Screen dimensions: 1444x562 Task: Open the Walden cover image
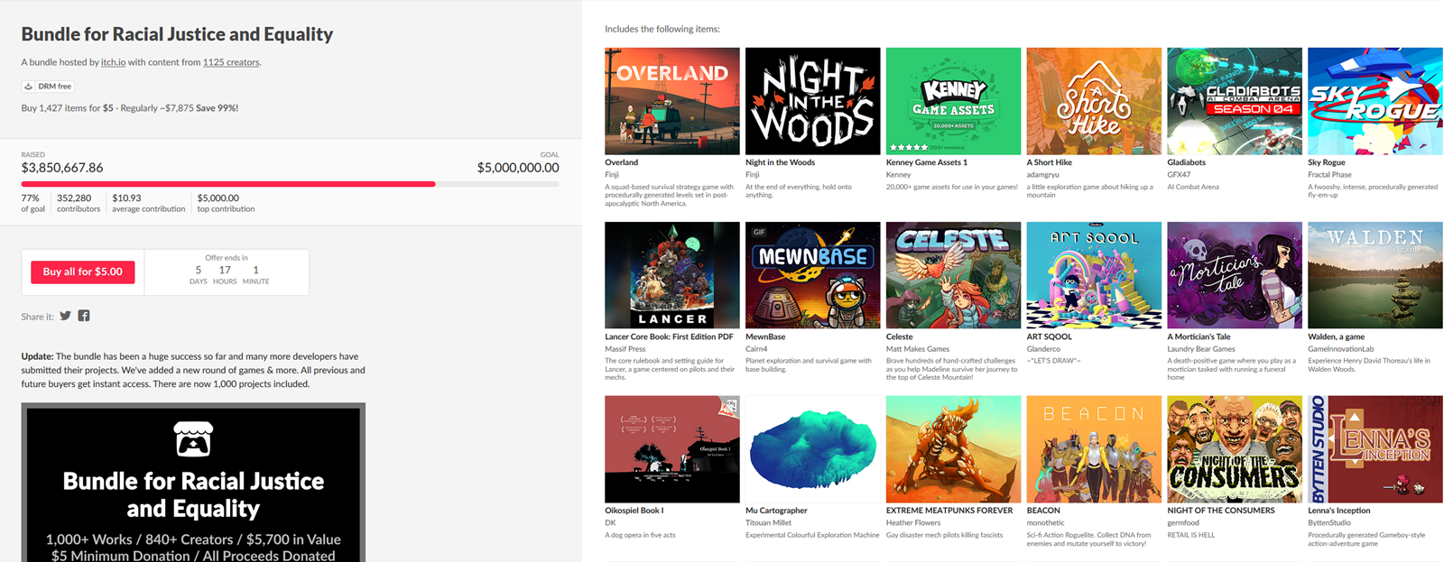click(1375, 275)
